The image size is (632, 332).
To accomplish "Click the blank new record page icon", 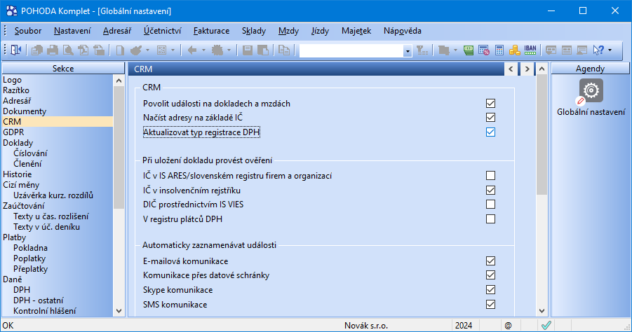I will click(x=120, y=50).
